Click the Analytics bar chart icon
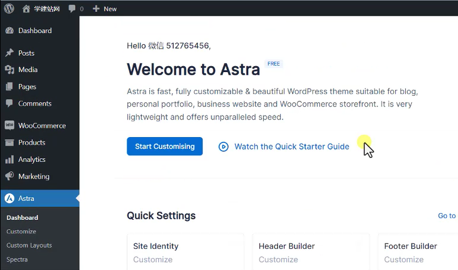This screenshot has width=458, height=270. coord(9,160)
